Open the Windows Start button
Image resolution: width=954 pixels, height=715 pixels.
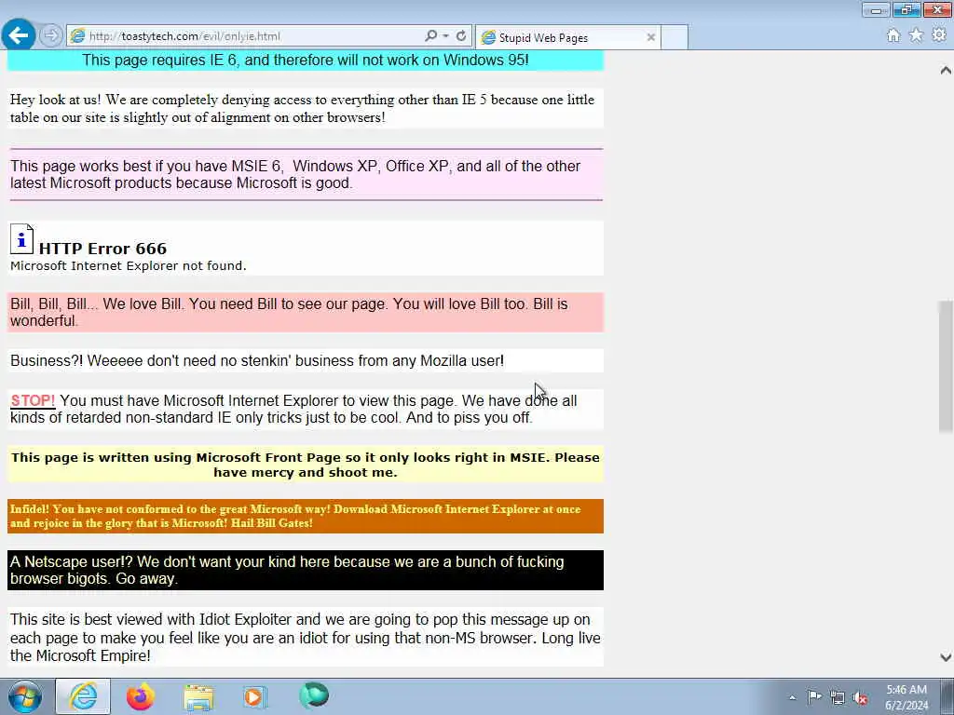(x=24, y=696)
